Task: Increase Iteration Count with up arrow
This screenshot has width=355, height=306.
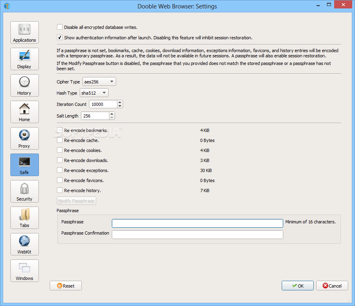Action: (120, 102)
